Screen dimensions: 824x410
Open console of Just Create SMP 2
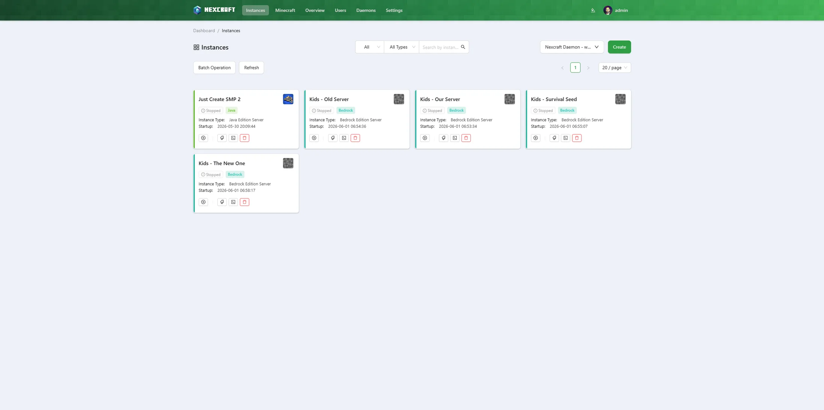click(233, 138)
